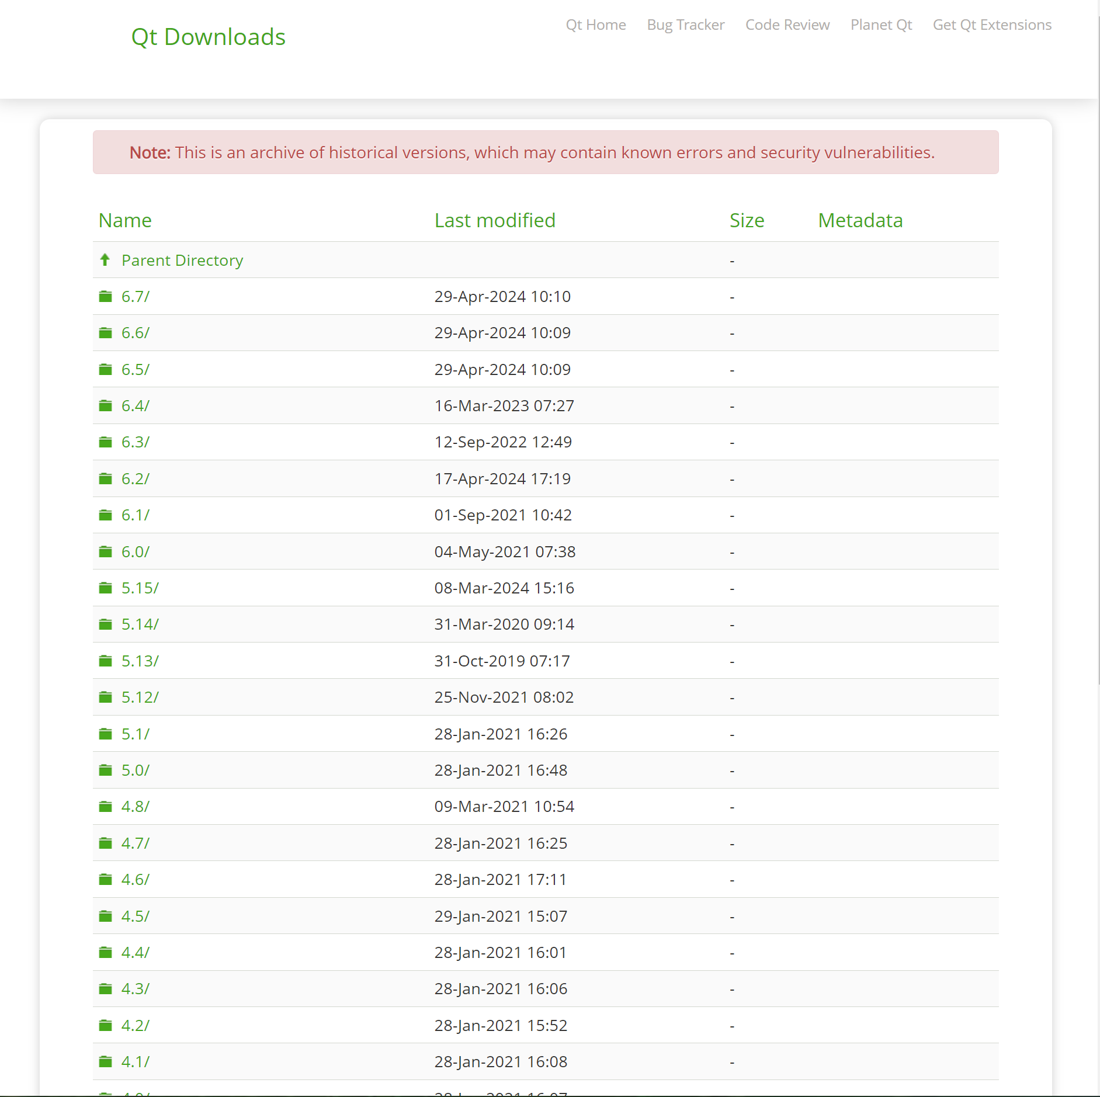
Task: Sort the listing by Size column
Action: tap(747, 220)
